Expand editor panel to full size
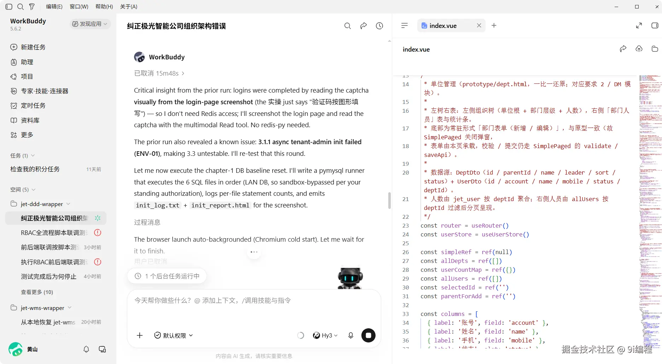The image size is (662, 364). coord(639,25)
